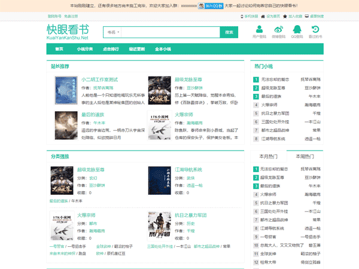
Task: Expand the 书名 search type dropdown
Action: 112,32
